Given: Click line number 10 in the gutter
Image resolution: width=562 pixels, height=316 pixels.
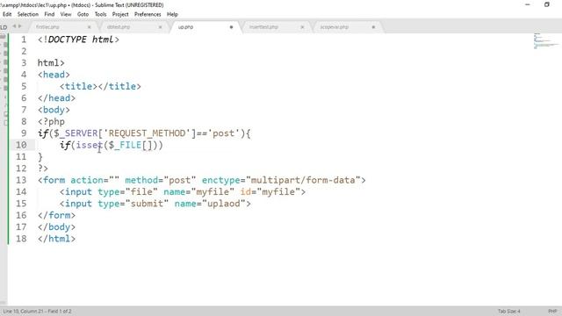Looking at the screenshot, I should pyautogui.click(x=21, y=145).
